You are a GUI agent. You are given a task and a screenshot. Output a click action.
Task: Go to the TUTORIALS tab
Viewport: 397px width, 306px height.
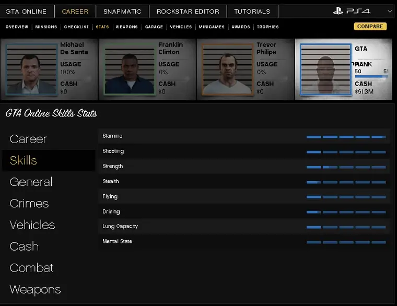click(x=252, y=11)
